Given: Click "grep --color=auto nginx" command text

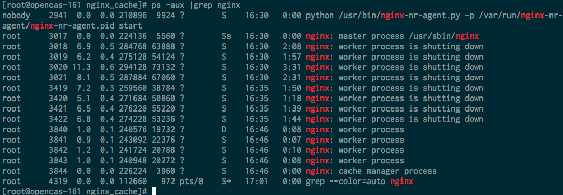Looking at the screenshot, I should pyautogui.click(x=359, y=182).
